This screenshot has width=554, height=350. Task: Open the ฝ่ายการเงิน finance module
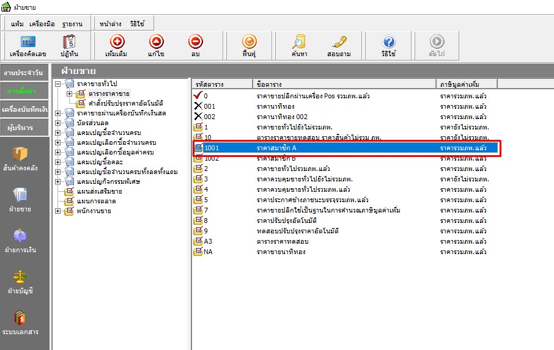click(24, 241)
